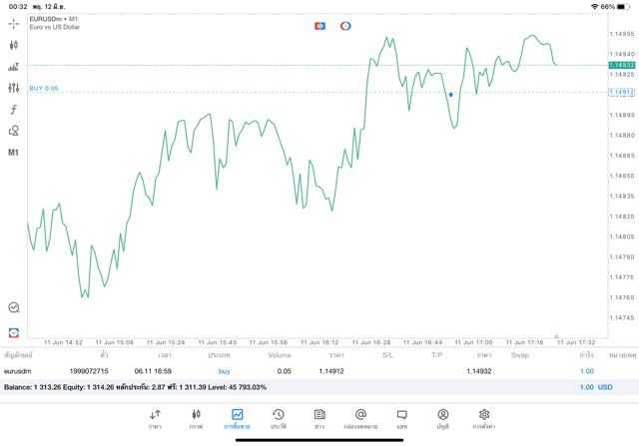Tap the chart zoom magnifier icon
The image size is (639, 446).
(x=13, y=308)
